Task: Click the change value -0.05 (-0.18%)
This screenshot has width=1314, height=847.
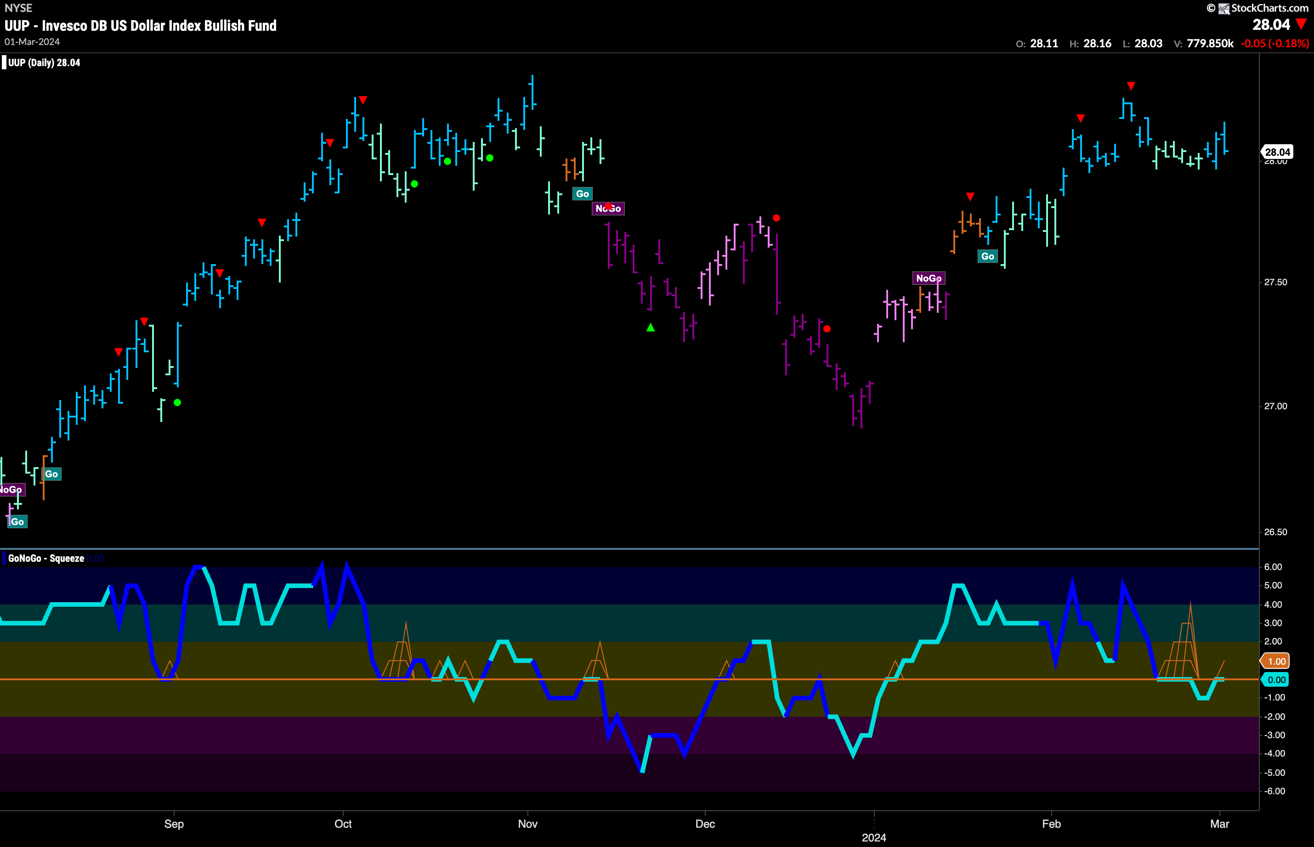Action: (x=1274, y=44)
